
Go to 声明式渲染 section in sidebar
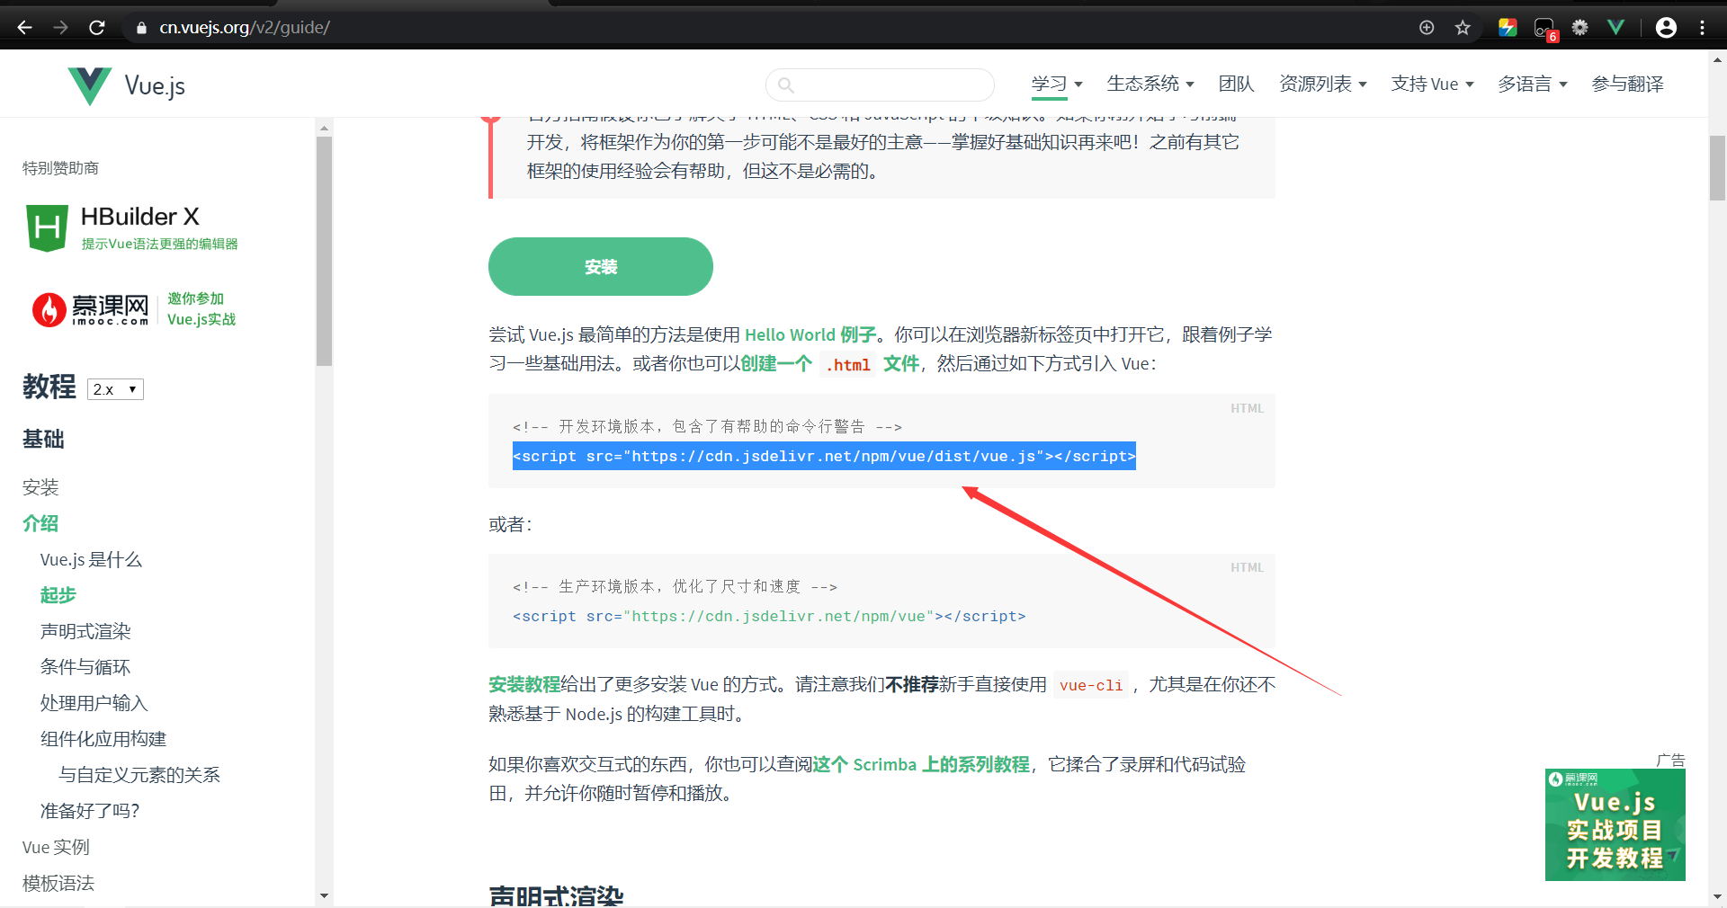pyautogui.click(x=85, y=632)
